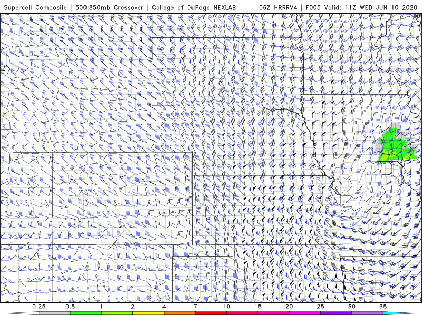Click the 0.25 legend value
This screenshot has height=316, width=422.
point(39,307)
